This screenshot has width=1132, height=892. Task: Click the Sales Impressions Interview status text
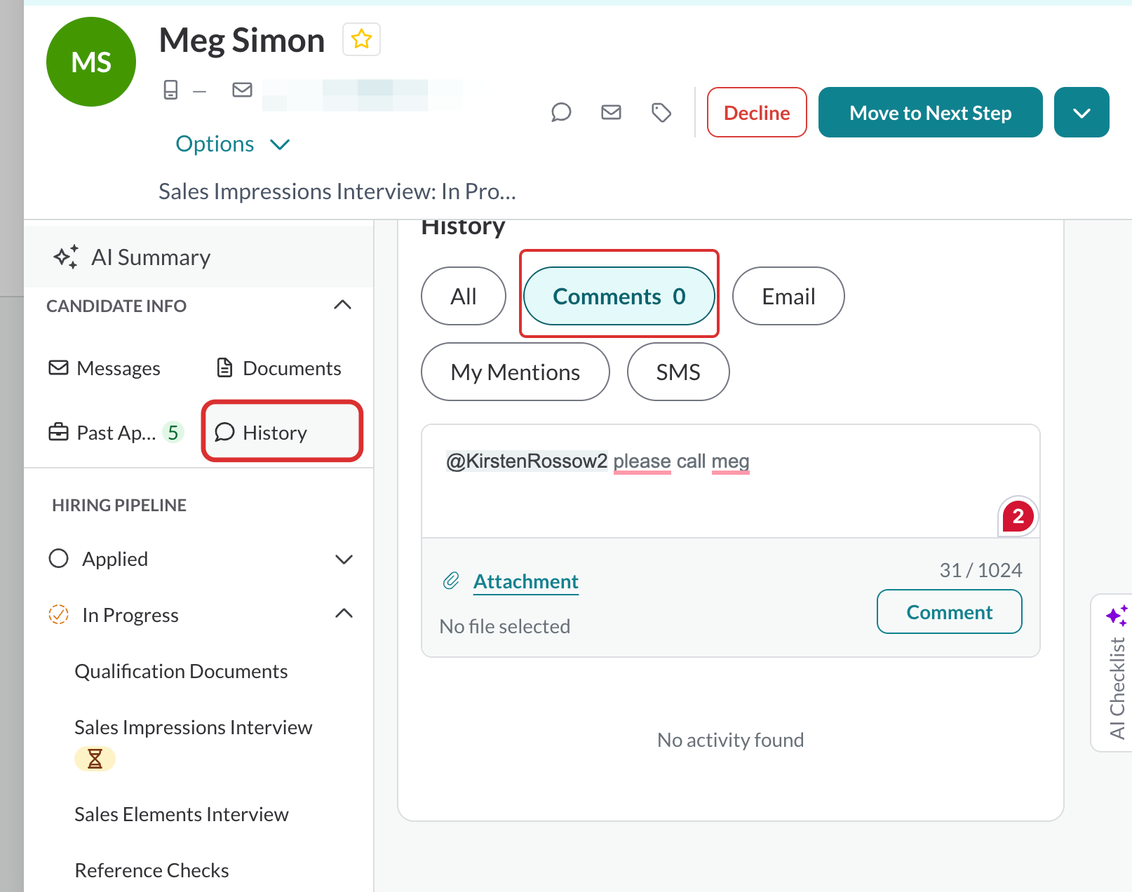[x=337, y=191]
